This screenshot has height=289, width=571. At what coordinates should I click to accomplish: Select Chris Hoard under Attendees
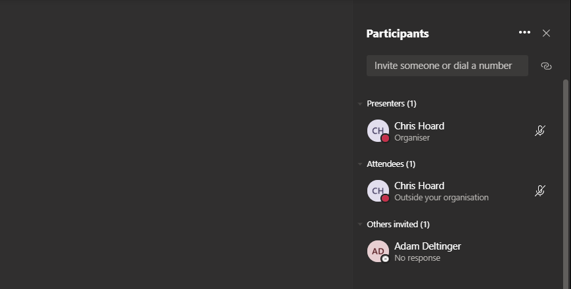(x=419, y=186)
